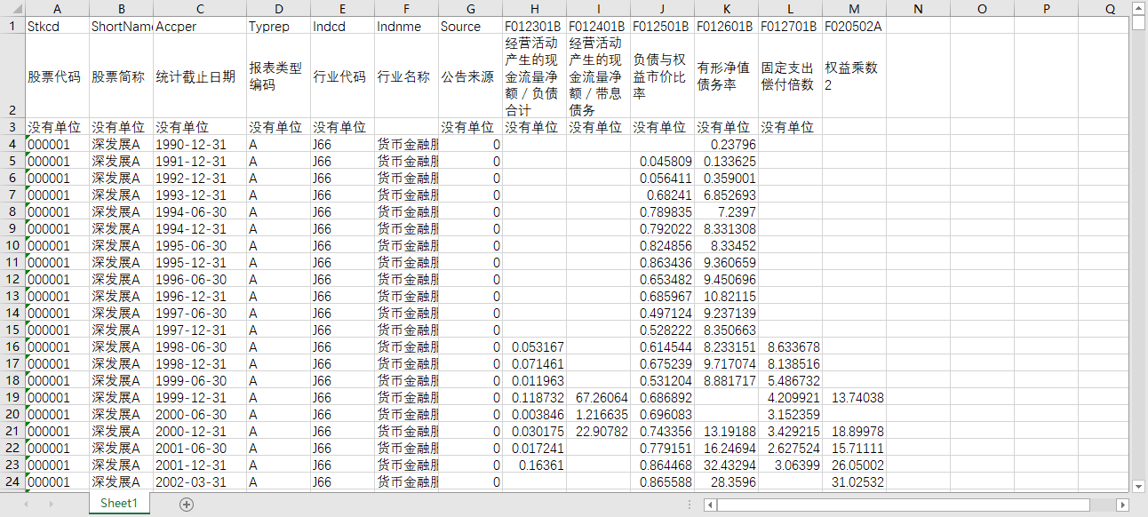The width and height of the screenshot is (1148, 517).
Task: Click cell containing Source
Action: tap(470, 26)
